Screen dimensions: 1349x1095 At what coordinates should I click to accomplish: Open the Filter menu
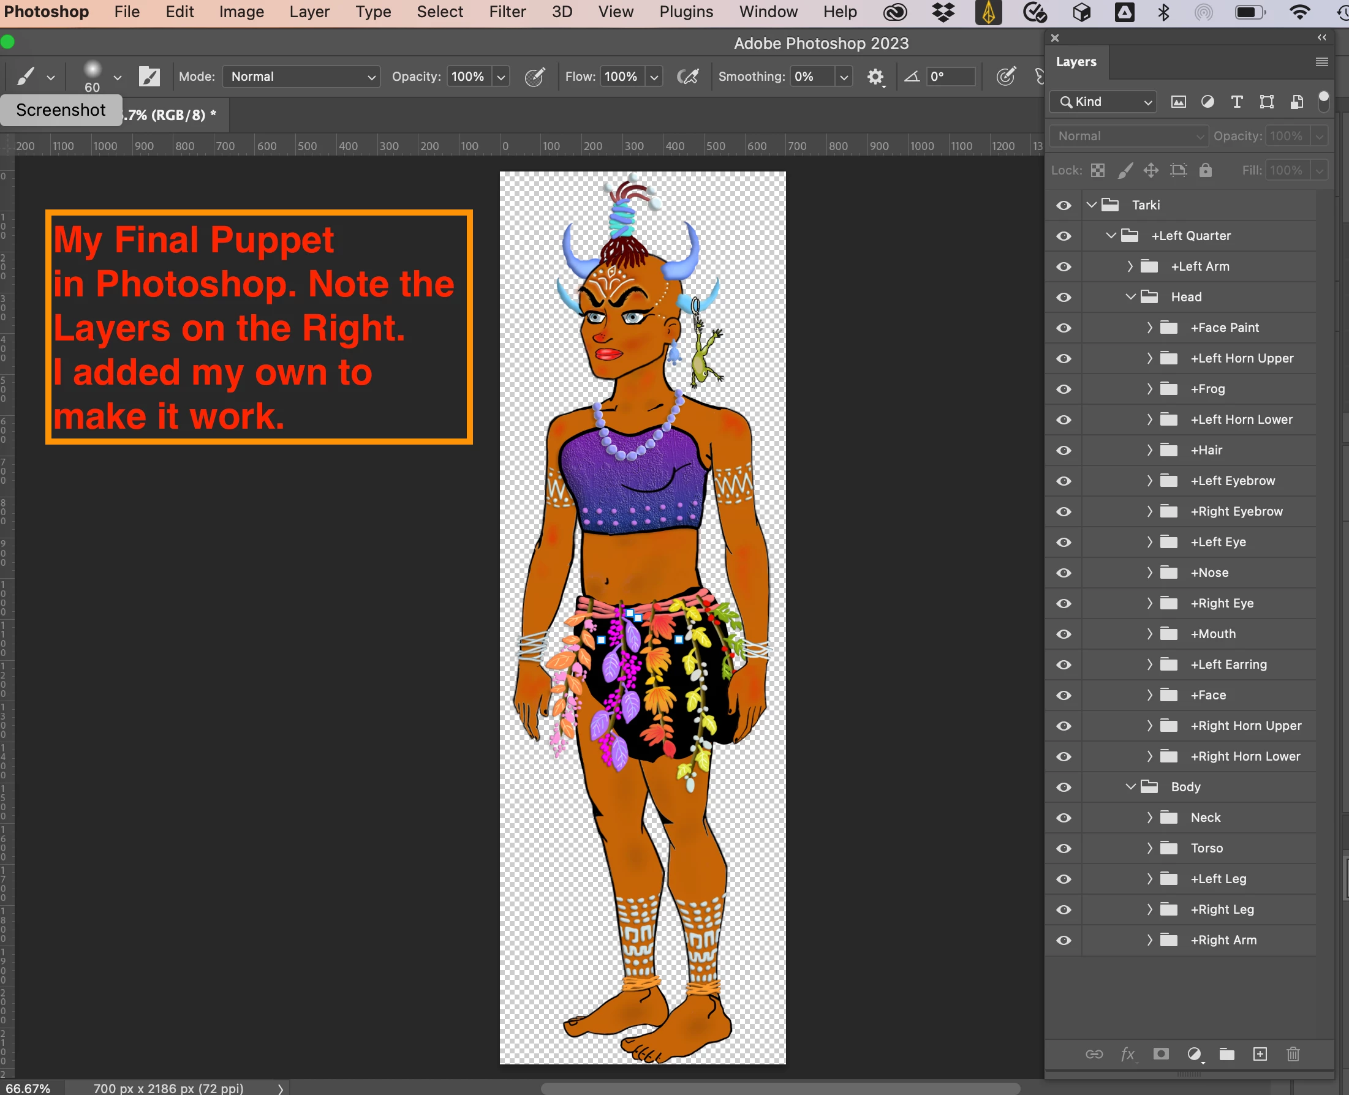[x=507, y=12]
